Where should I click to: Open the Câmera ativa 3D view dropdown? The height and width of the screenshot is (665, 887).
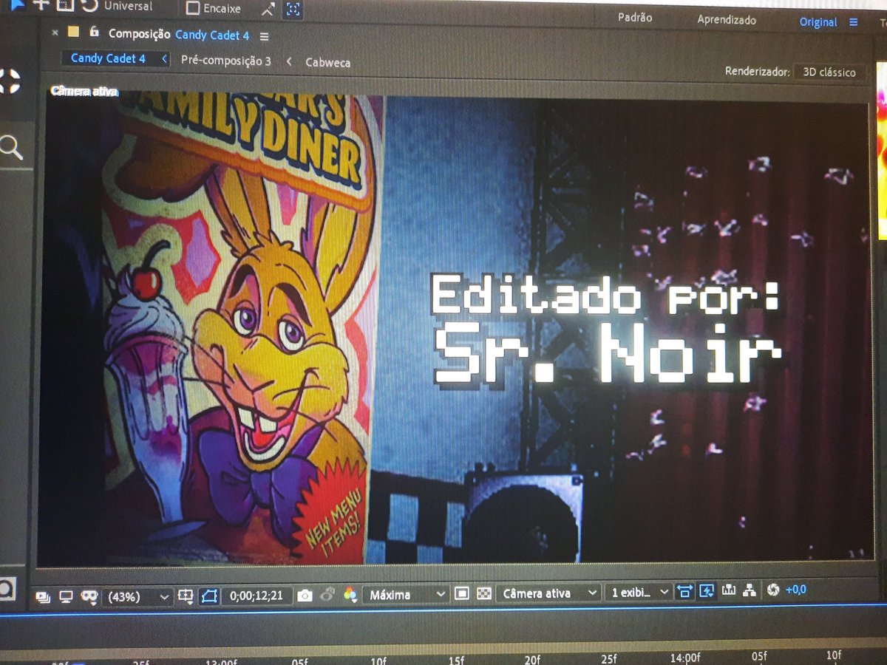click(548, 593)
